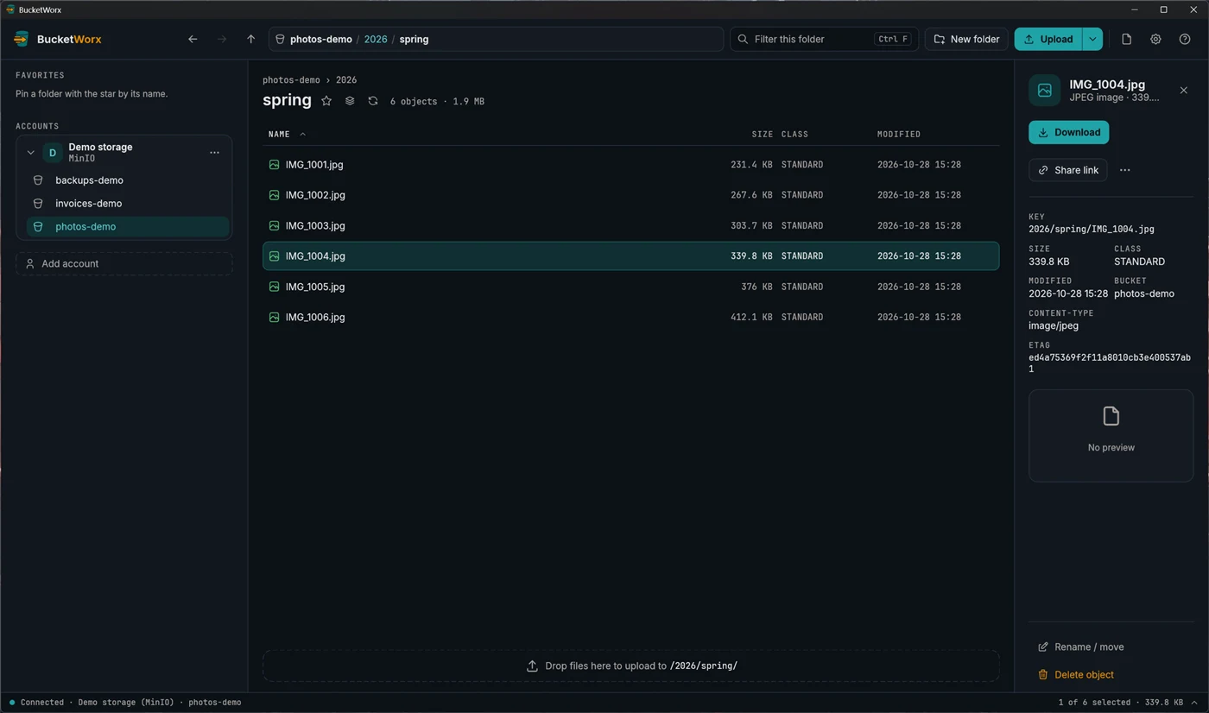This screenshot has height=713, width=1209.
Task: Click photos-demo breadcrumb above spring
Action: 291,79
